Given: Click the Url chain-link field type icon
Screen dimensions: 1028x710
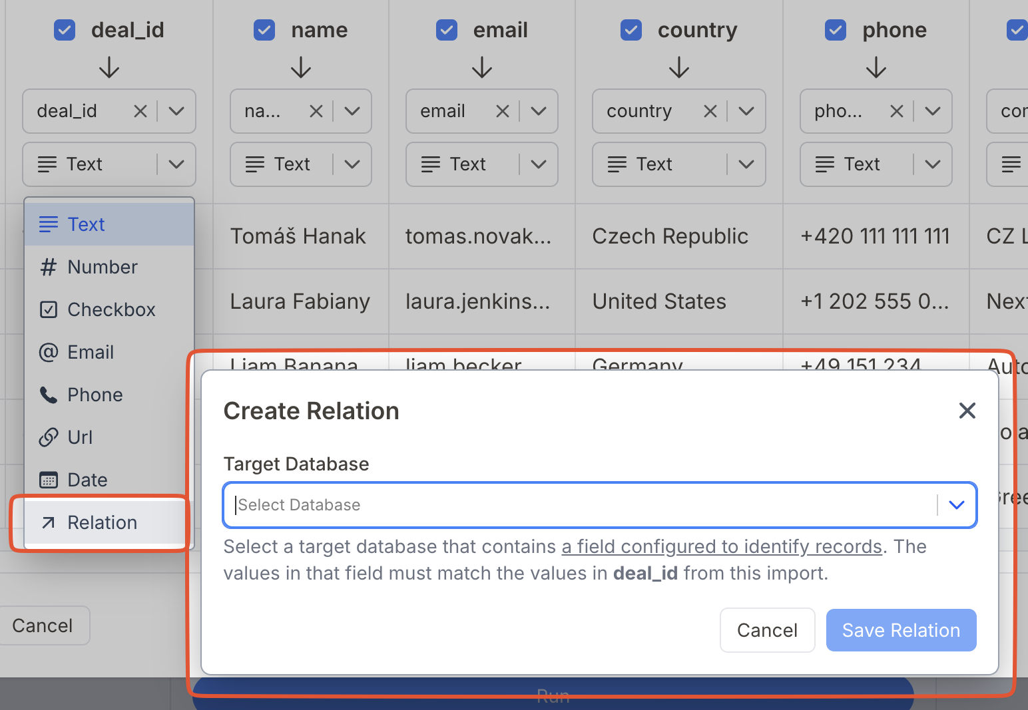Looking at the screenshot, I should point(48,437).
